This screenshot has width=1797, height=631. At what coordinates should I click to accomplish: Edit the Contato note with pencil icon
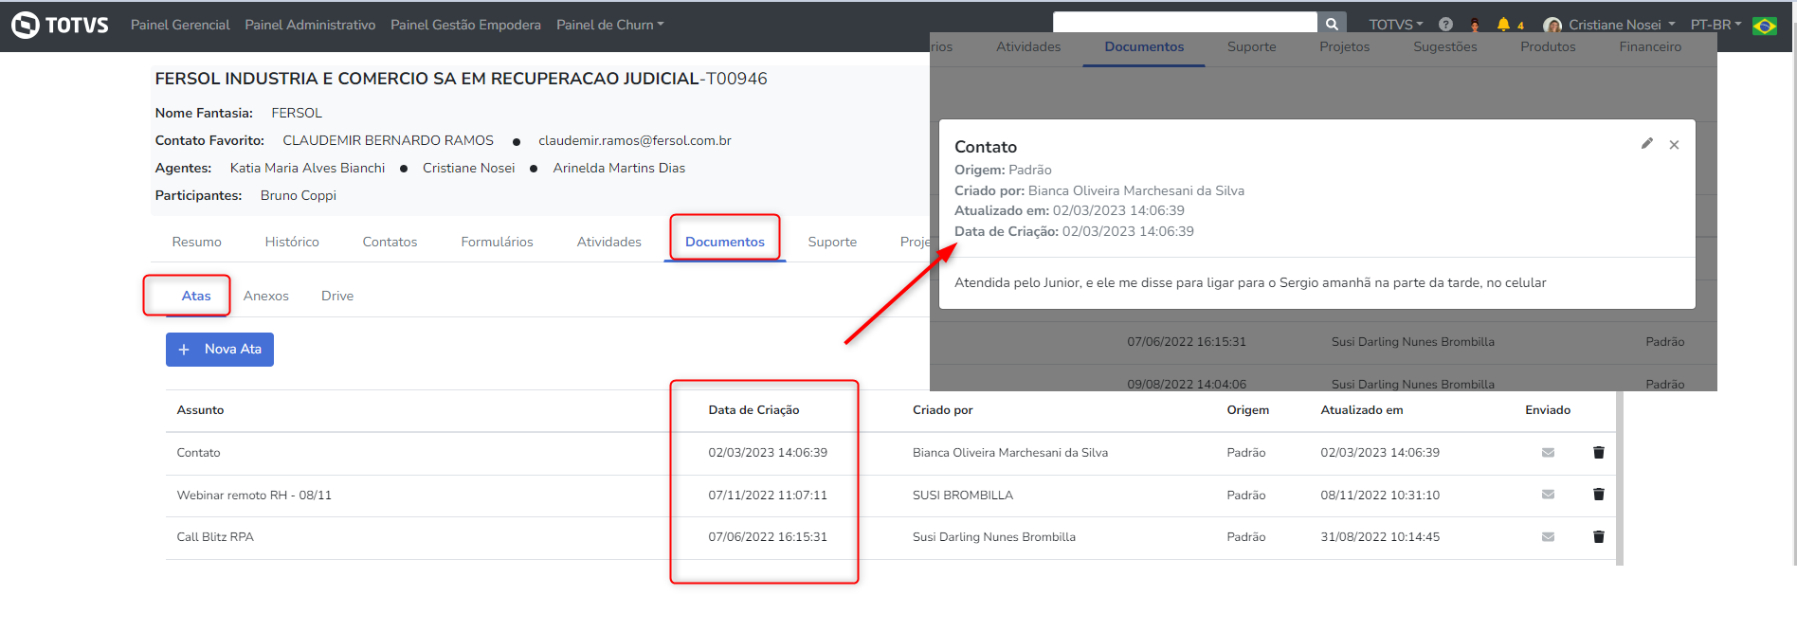[1647, 144]
